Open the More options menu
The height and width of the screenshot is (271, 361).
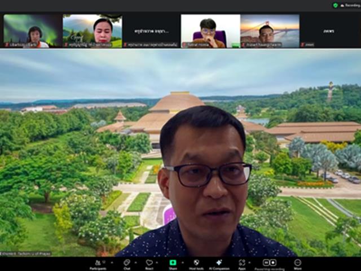coord(297,263)
